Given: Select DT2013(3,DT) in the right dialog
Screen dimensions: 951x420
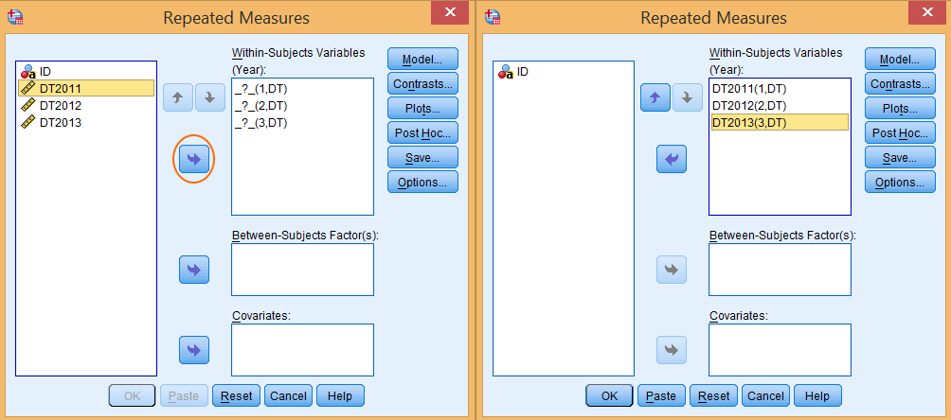Looking at the screenshot, I should click(x=748, y=122).
